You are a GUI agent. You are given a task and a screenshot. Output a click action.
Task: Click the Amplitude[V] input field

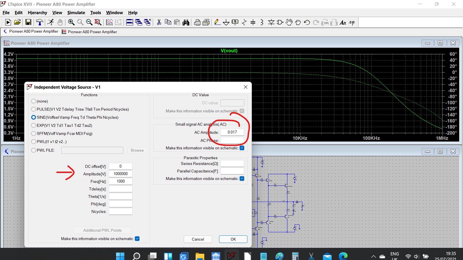point(121,174)
